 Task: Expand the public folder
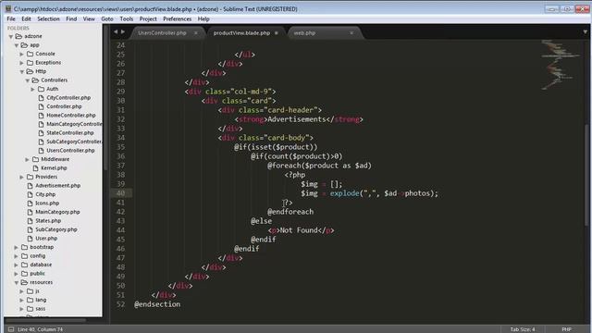click(17, 274)
